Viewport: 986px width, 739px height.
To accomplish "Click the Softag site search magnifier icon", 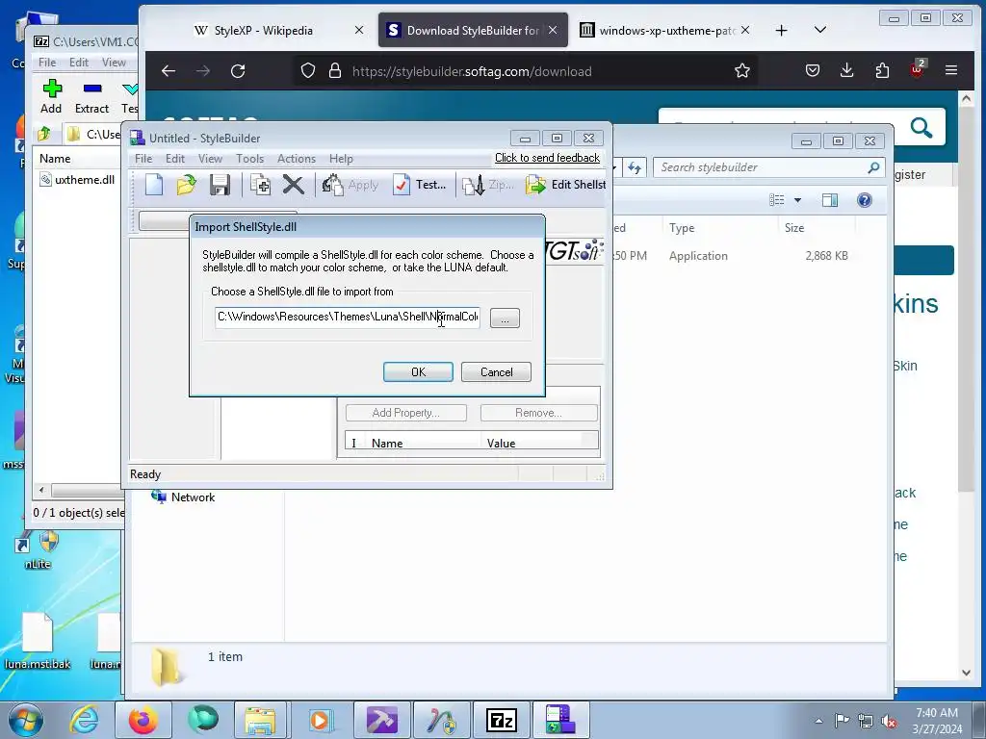I will (921, 128).
